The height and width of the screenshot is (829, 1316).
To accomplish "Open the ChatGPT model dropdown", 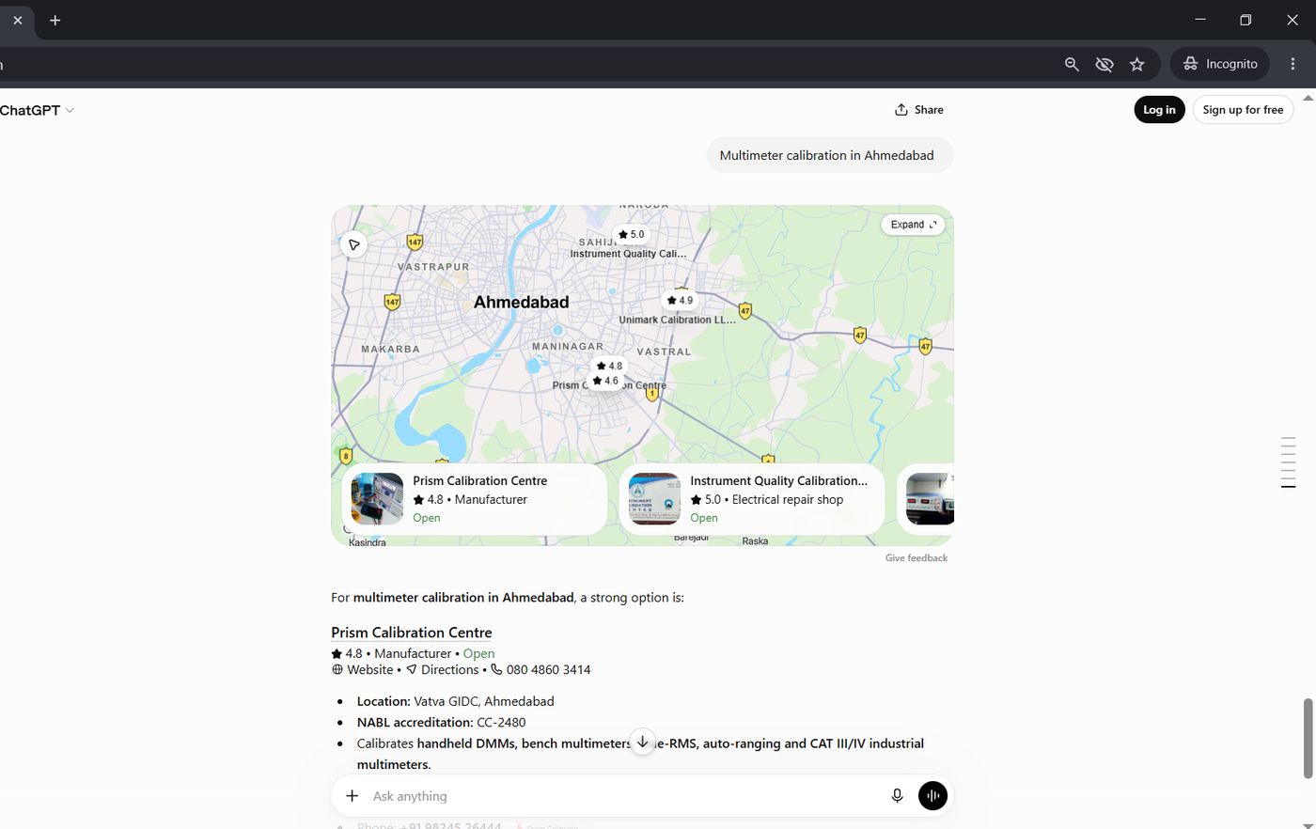I will pyautogui.click(x=38, y=110).
